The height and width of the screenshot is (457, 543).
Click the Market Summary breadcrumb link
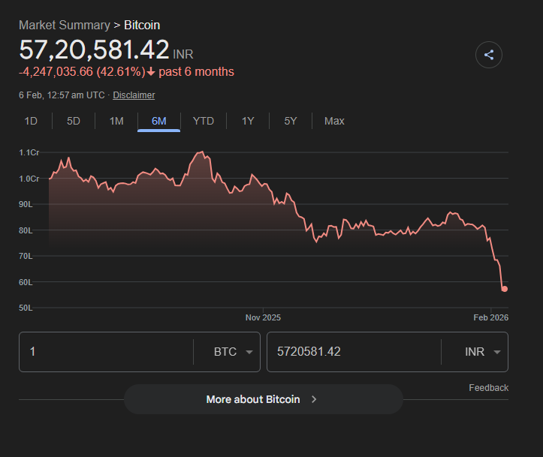(64, 26)
